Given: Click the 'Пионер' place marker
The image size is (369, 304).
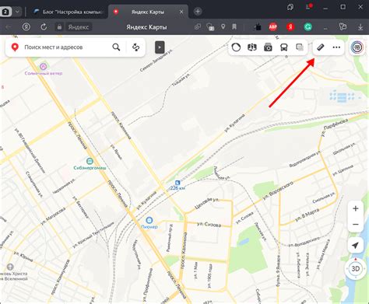Looking at the screenshot, I should click(x=149, y=220).
